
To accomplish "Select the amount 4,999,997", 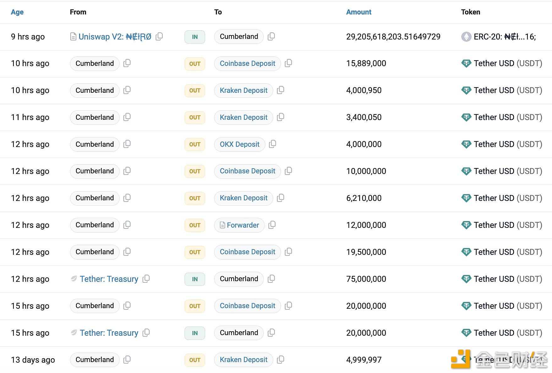I will [x=364, y=360].
